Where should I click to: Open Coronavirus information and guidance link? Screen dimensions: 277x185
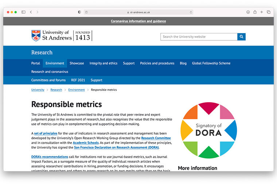tap(138, 21)
